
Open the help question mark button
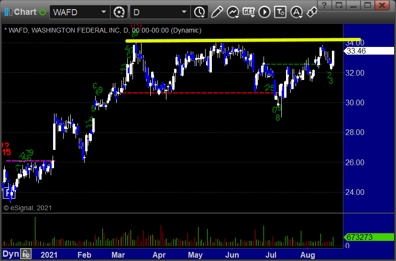point(324,5)
